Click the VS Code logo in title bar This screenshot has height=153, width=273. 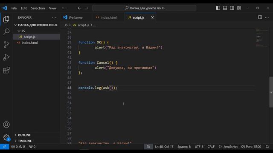(5, 8)
